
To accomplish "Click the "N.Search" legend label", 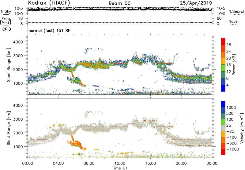I will coord(236,11).
